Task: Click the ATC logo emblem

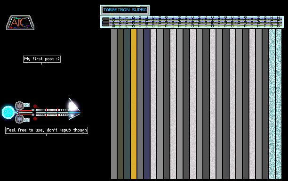Action: pos(20,23)
